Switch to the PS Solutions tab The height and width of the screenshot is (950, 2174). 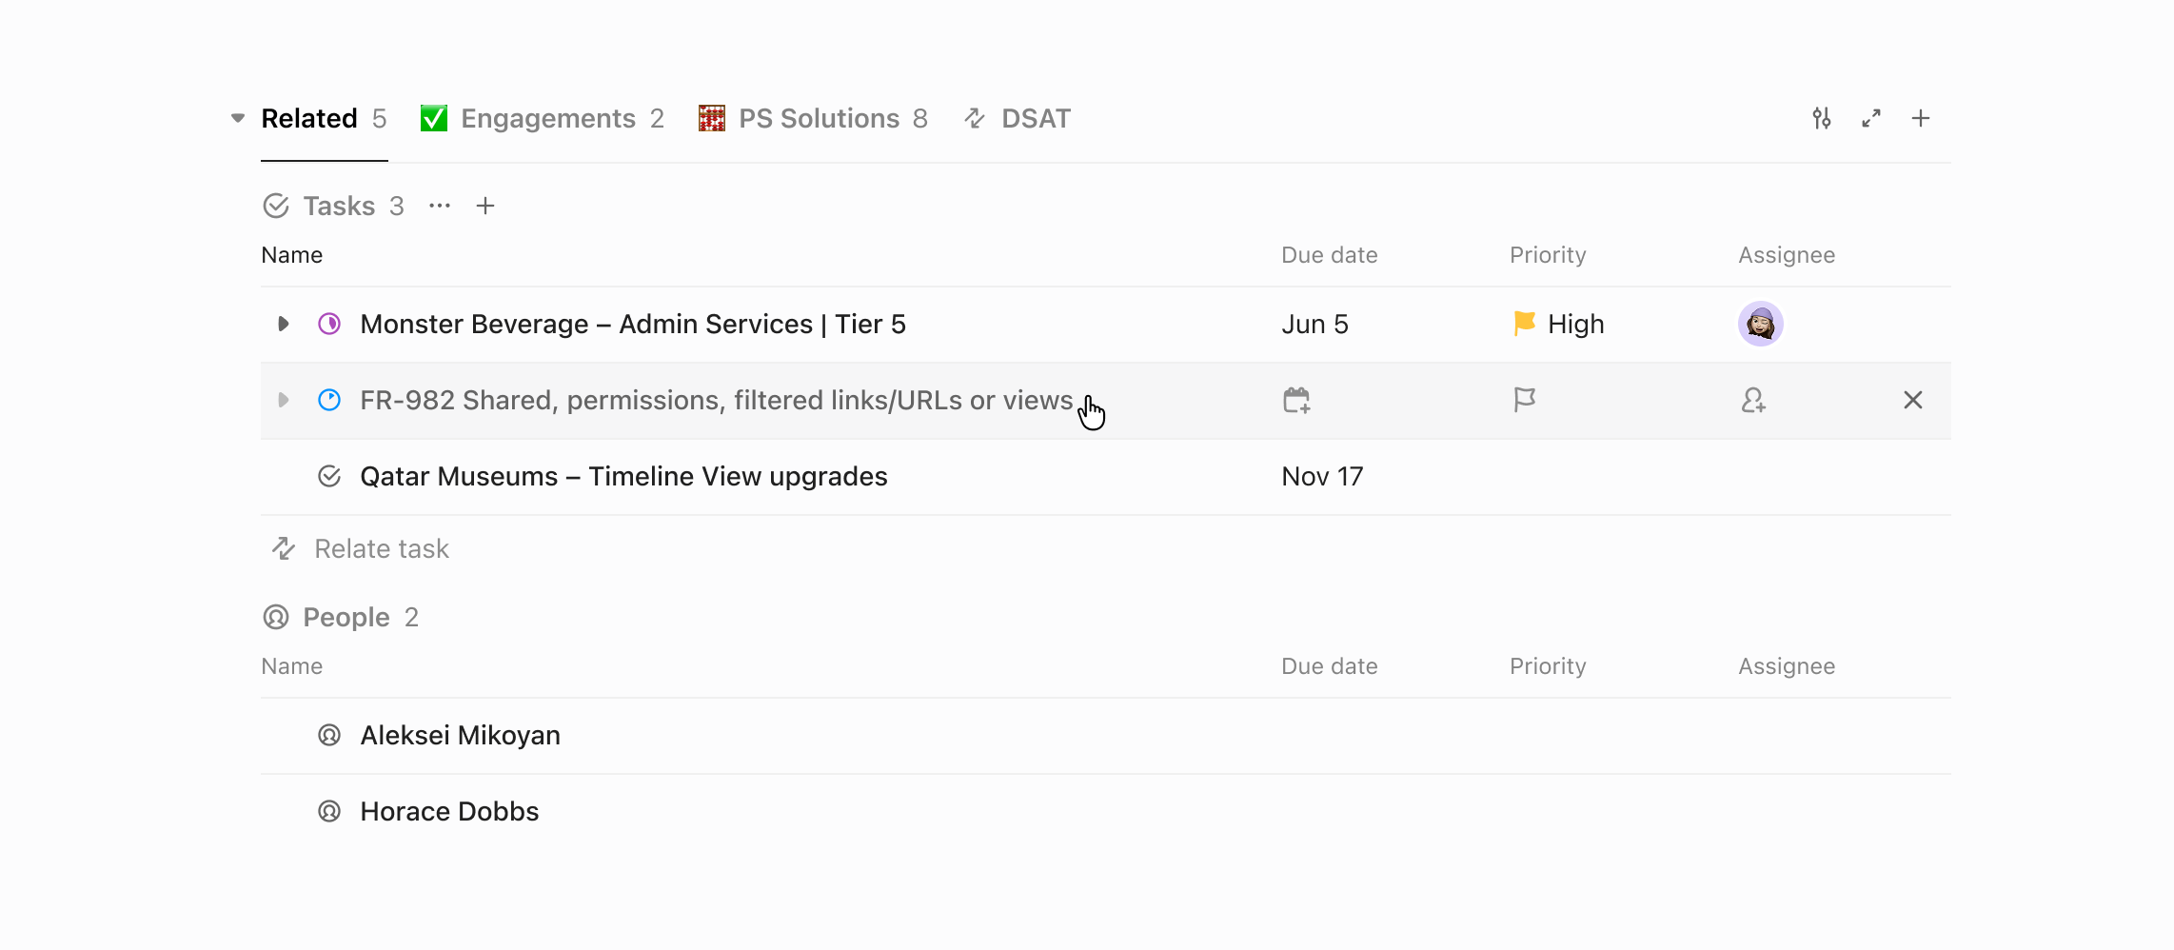813,118
